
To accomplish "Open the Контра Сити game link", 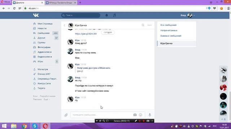I will (44, 83).
